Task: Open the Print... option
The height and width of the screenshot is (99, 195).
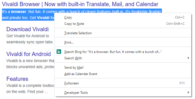Action: pos(123,42)
